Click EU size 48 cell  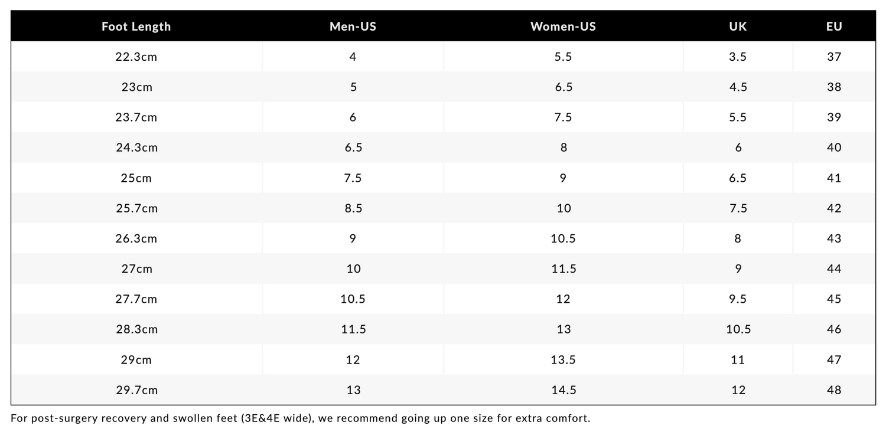pos(834,390)
